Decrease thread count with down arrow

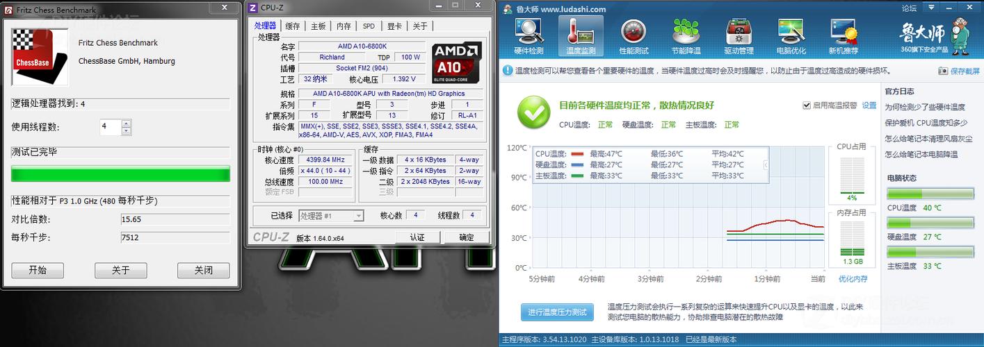point(126,130)
